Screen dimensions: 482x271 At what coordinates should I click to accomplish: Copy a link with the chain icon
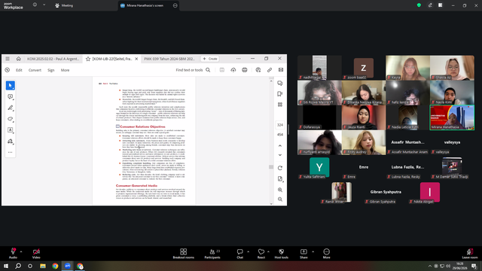[x=270, y=70]
